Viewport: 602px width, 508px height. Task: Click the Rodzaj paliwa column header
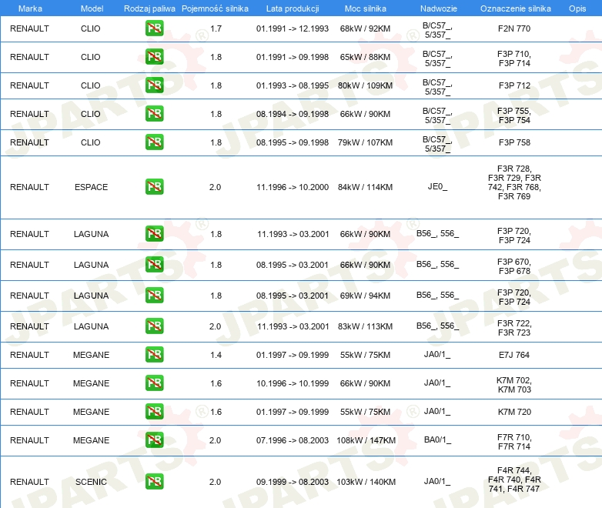pos(149,8)
